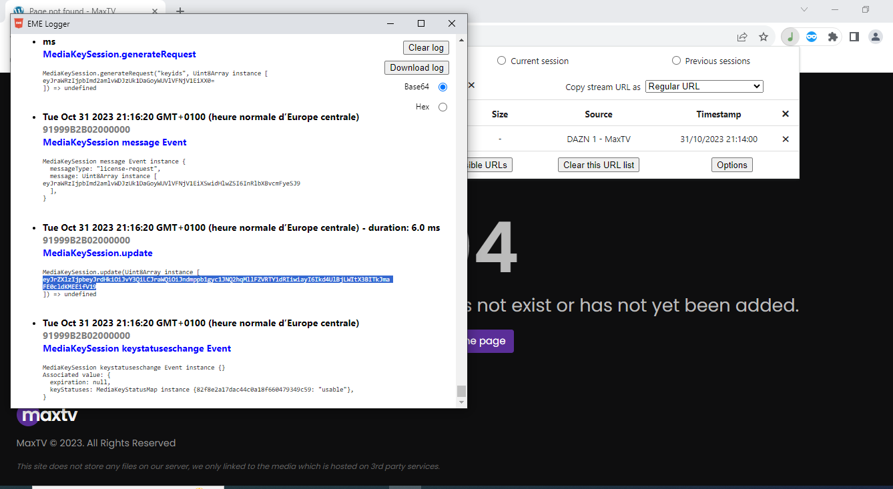This screenshot has height=489, width=893.
Task: Bookmark this page with the star icon
Action: point(764,37)
